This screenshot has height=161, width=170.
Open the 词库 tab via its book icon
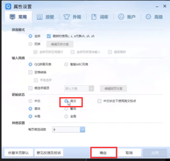[x=94, y=17]
